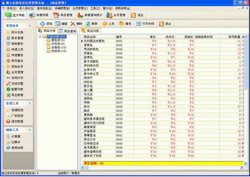Collapse the 辅助工具 panel
250x177 pixels.
[30, 130]
